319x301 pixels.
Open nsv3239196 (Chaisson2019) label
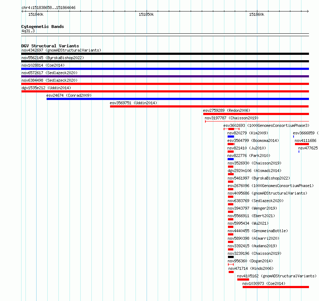(x=254, y=253)
